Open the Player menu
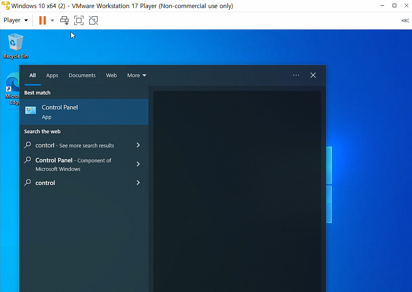The image size is (412, 292). pos(16,20)
